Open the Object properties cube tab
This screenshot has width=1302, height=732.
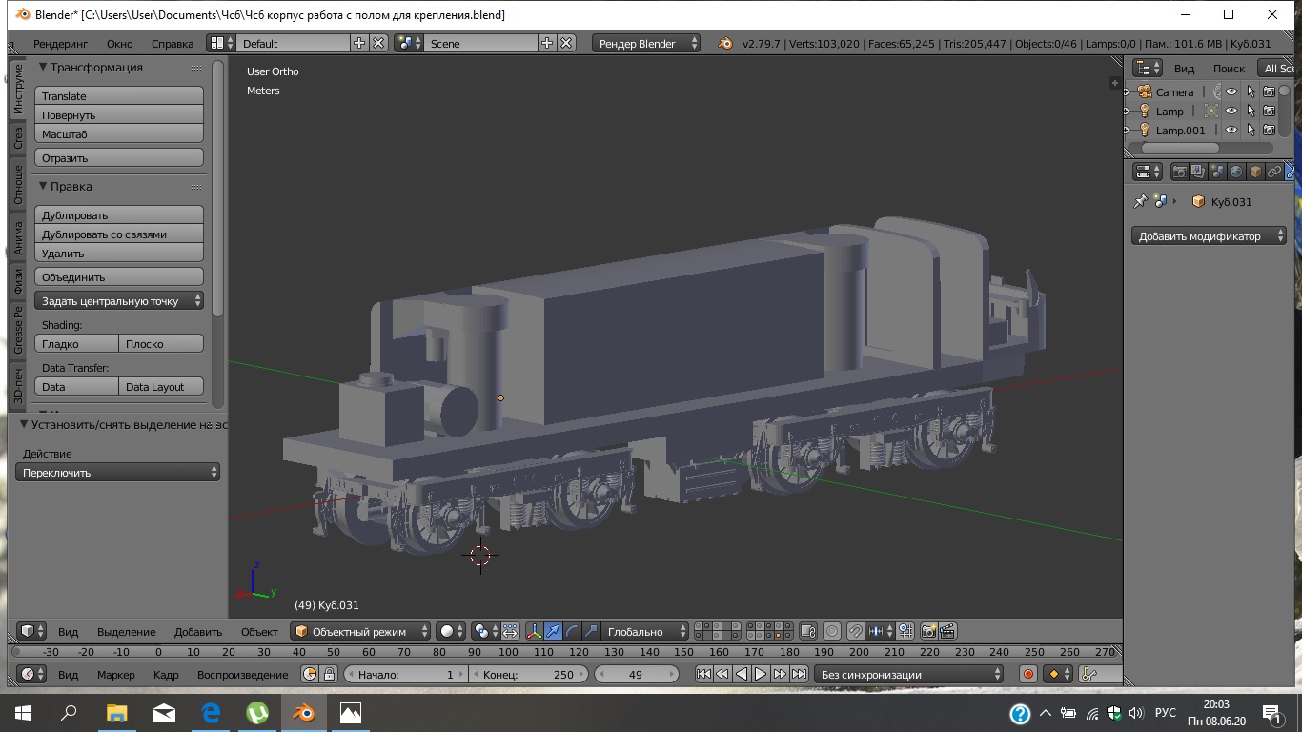coord(1255,172)
